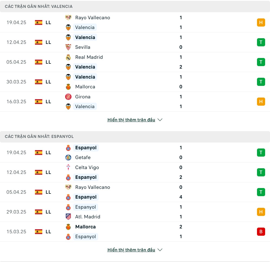Click Spain flag icon for 05.04.25 Valencia match

point(38,62)
